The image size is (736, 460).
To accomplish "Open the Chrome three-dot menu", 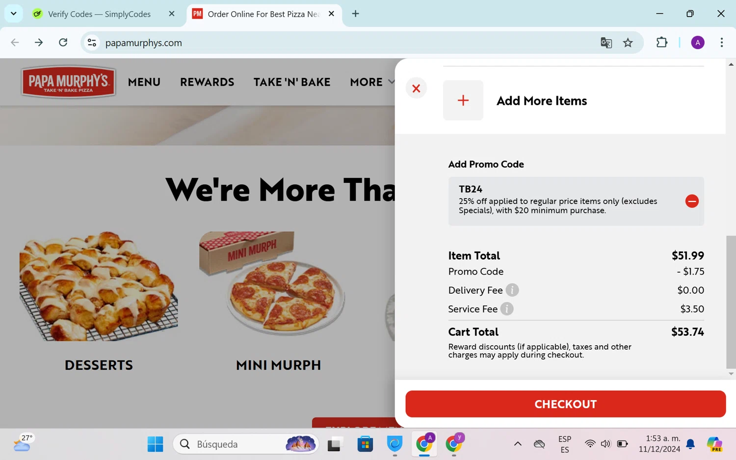I will (x=721, y=43).
